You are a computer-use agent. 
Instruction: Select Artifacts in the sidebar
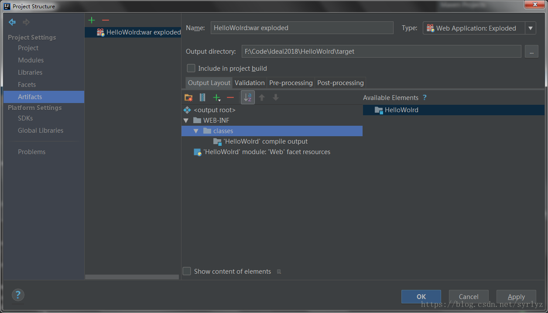(44, 97)
